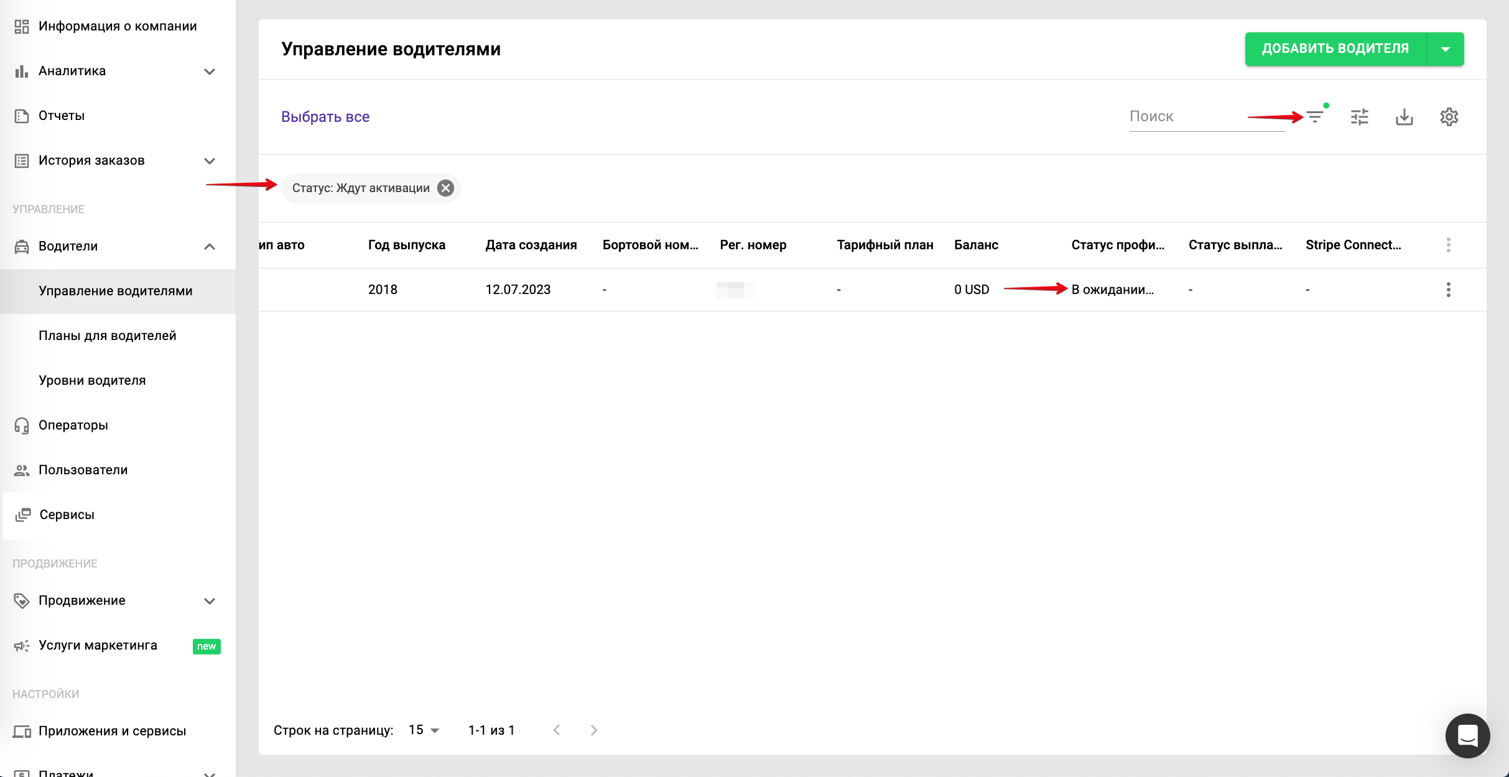Screen dimensions: 1509x777
Task: Remove the 'Статус: Ждут активации' filter chip
Action: [445, 188]
